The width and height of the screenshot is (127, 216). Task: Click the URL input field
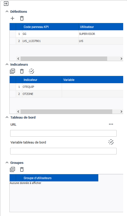[63, 133]
